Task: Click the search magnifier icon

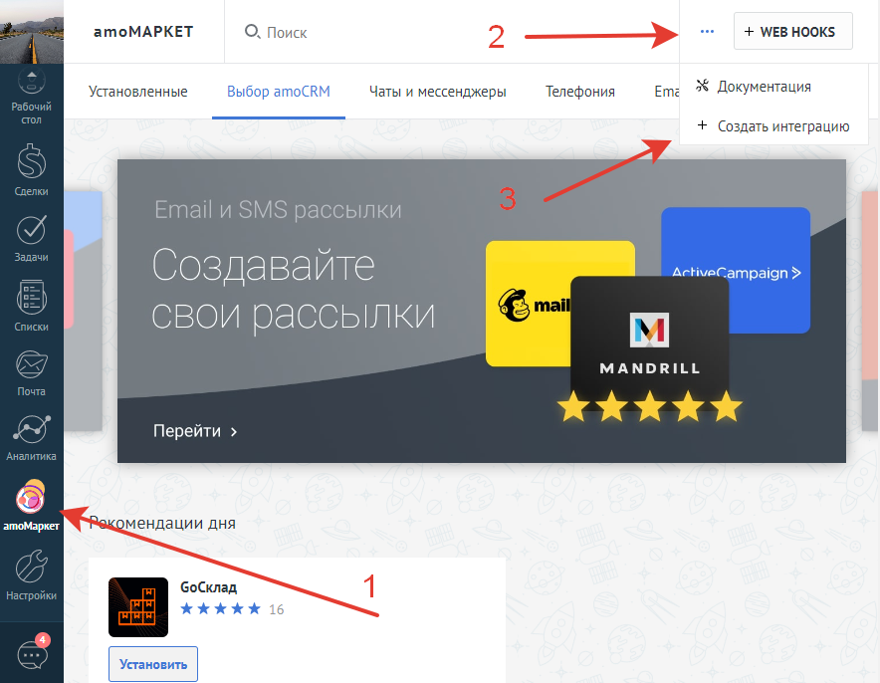Action: [252, 32]
